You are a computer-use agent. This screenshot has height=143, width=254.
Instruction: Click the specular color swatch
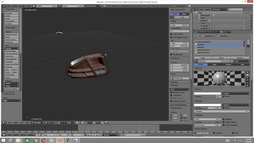208,105
